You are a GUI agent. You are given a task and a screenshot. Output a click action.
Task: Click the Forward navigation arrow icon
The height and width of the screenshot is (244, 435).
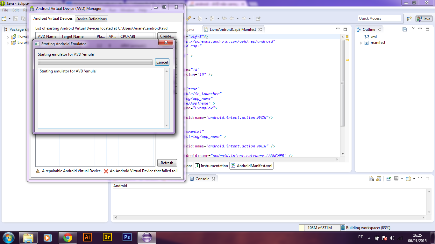[244, 18]
